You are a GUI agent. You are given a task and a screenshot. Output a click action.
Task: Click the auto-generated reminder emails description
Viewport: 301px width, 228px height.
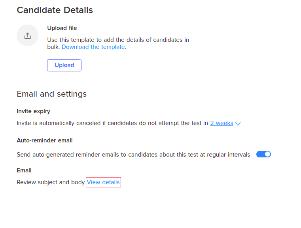tap(133, 155)
